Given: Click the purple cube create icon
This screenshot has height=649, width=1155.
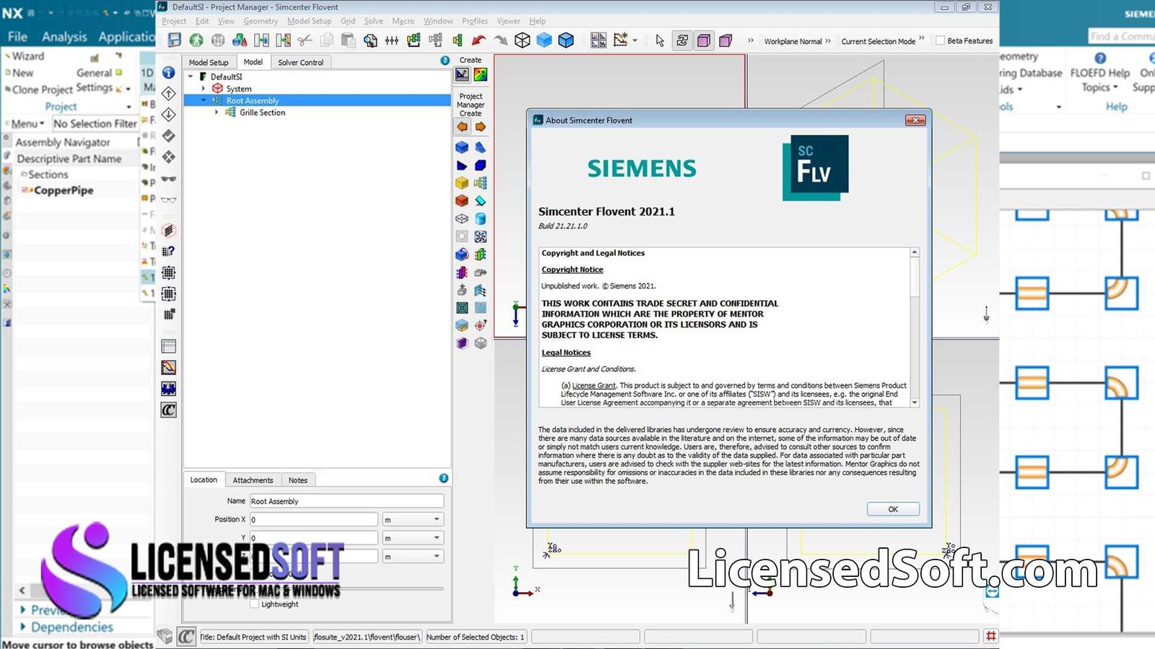Looking at the screenshot, I should coord(462,343).
